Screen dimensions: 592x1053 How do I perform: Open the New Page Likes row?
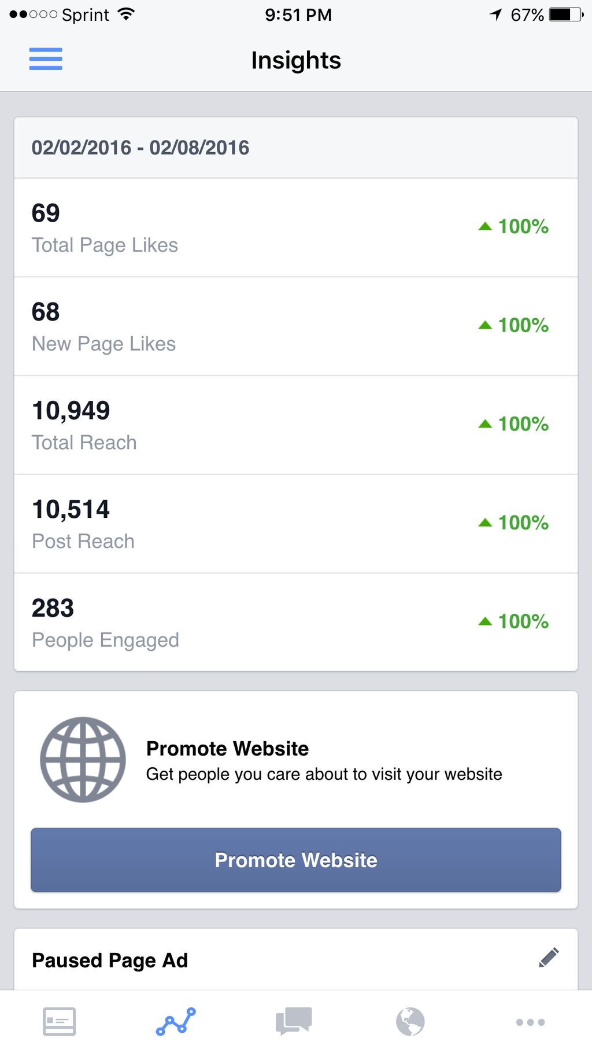(296, 327)
